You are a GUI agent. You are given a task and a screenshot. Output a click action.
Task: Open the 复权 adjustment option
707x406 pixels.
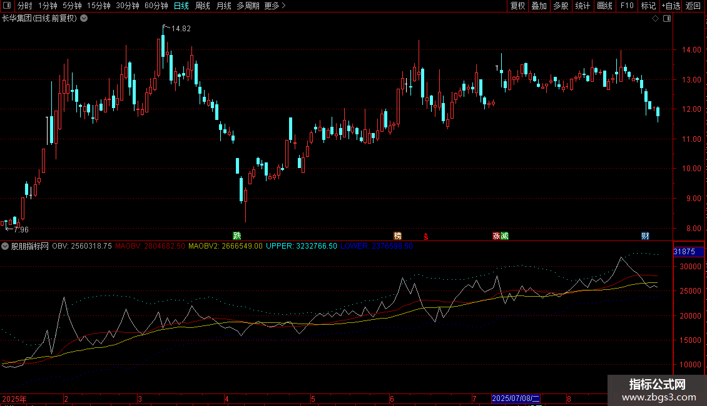517,6
